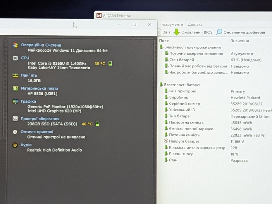Click the Виробник row icon

pos(166,97)
